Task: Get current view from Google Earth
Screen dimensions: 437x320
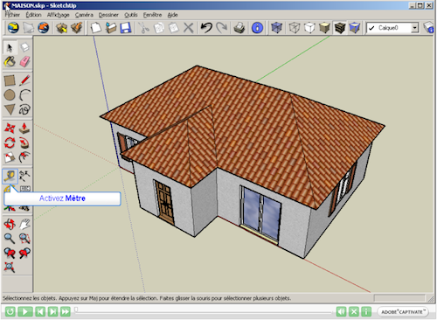Action: [13, 28]
